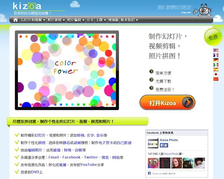Go to the home page icon
This screenshot has height=179, width=224.
pyautogui.click(x=15, y=20)
